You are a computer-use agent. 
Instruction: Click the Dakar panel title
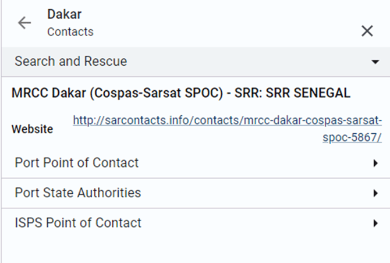[63, 14]
